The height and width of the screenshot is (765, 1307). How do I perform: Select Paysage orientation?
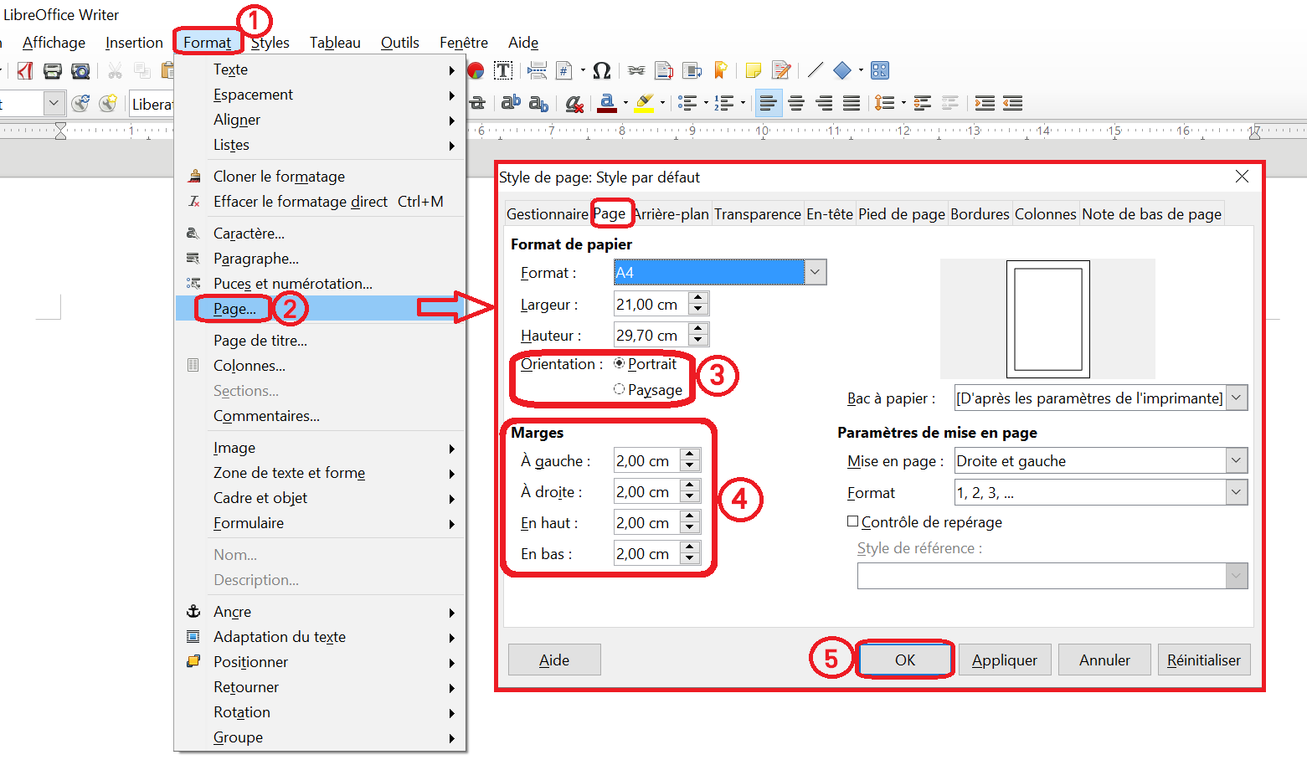[x=647, y=390]
